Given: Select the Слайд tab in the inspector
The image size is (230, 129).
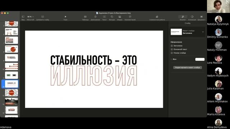Looking at the screenshot, I should pos(188,23).
